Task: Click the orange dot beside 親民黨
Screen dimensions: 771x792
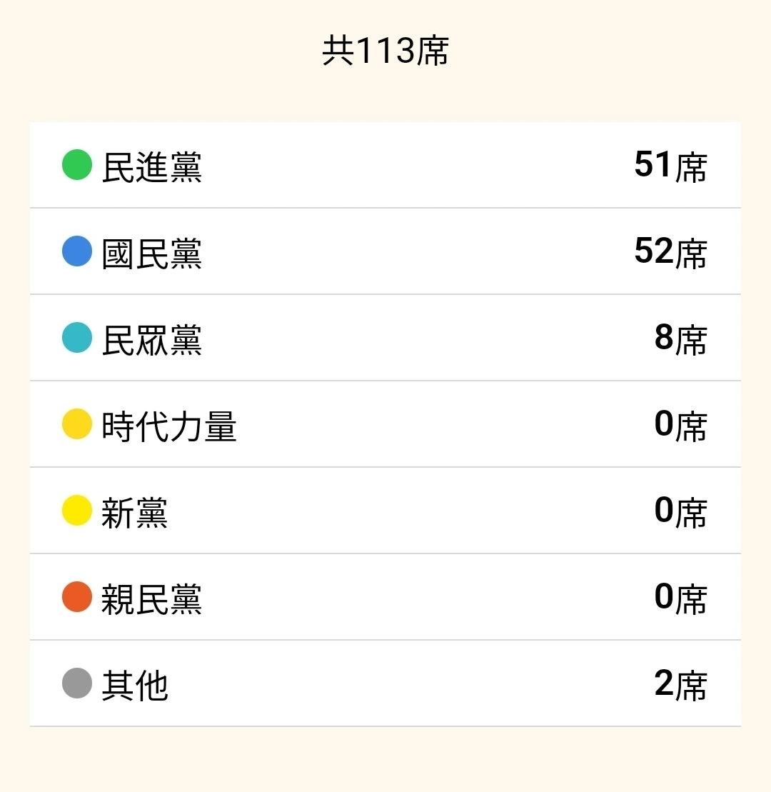Action: [77, 597]
